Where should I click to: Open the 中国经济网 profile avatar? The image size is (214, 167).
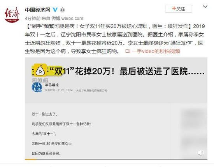(12, 15)
